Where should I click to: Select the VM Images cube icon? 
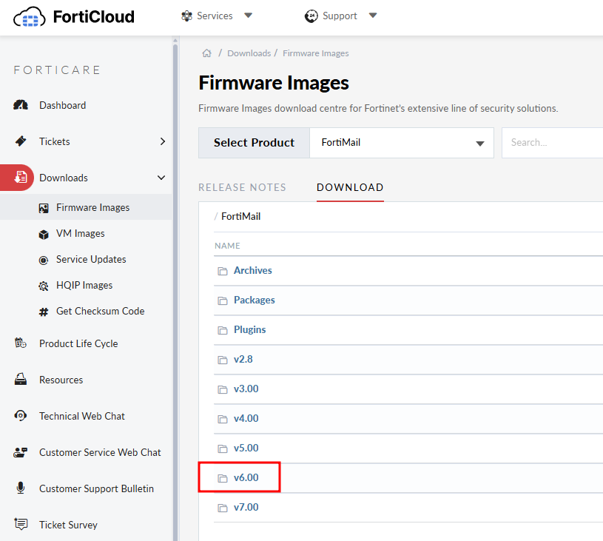43,234
